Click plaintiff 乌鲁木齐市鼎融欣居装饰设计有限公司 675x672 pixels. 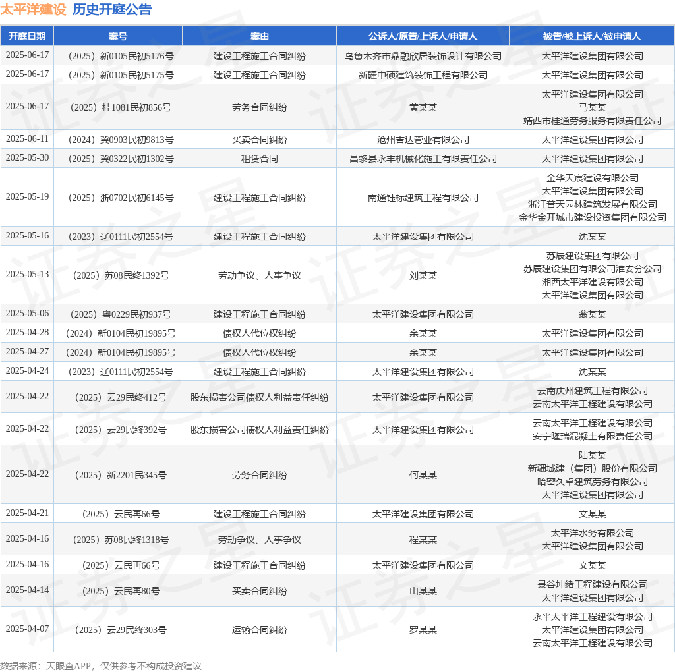coord(423,56)
